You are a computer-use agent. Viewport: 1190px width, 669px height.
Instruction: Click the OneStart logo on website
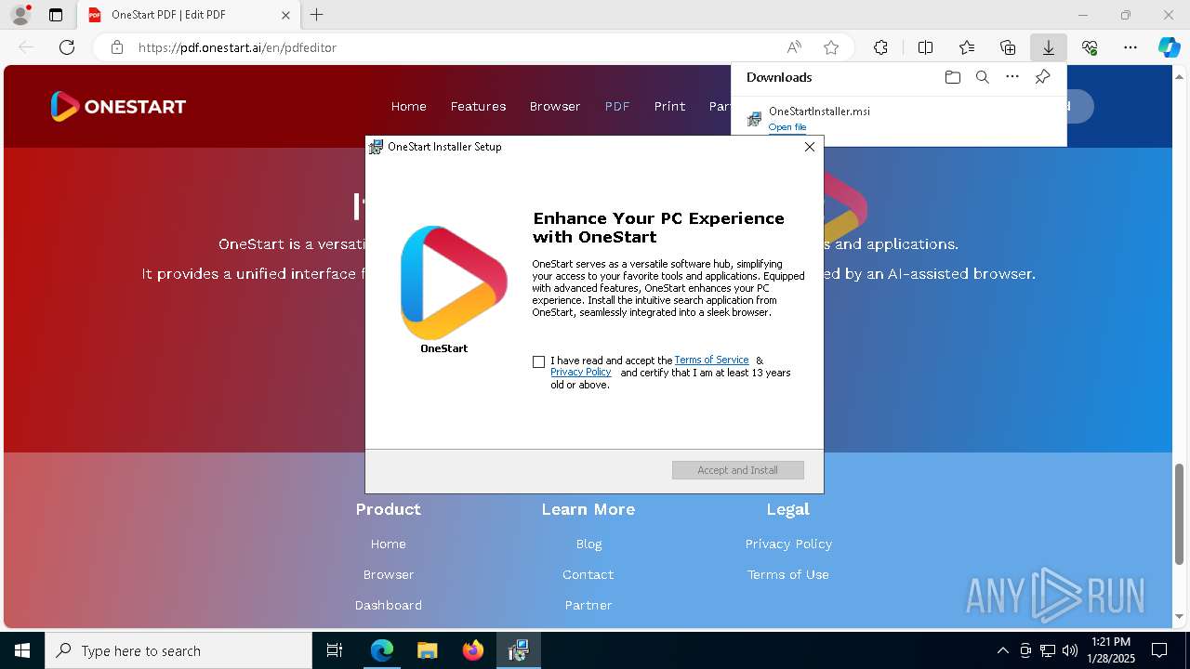(x=118, y=106)
